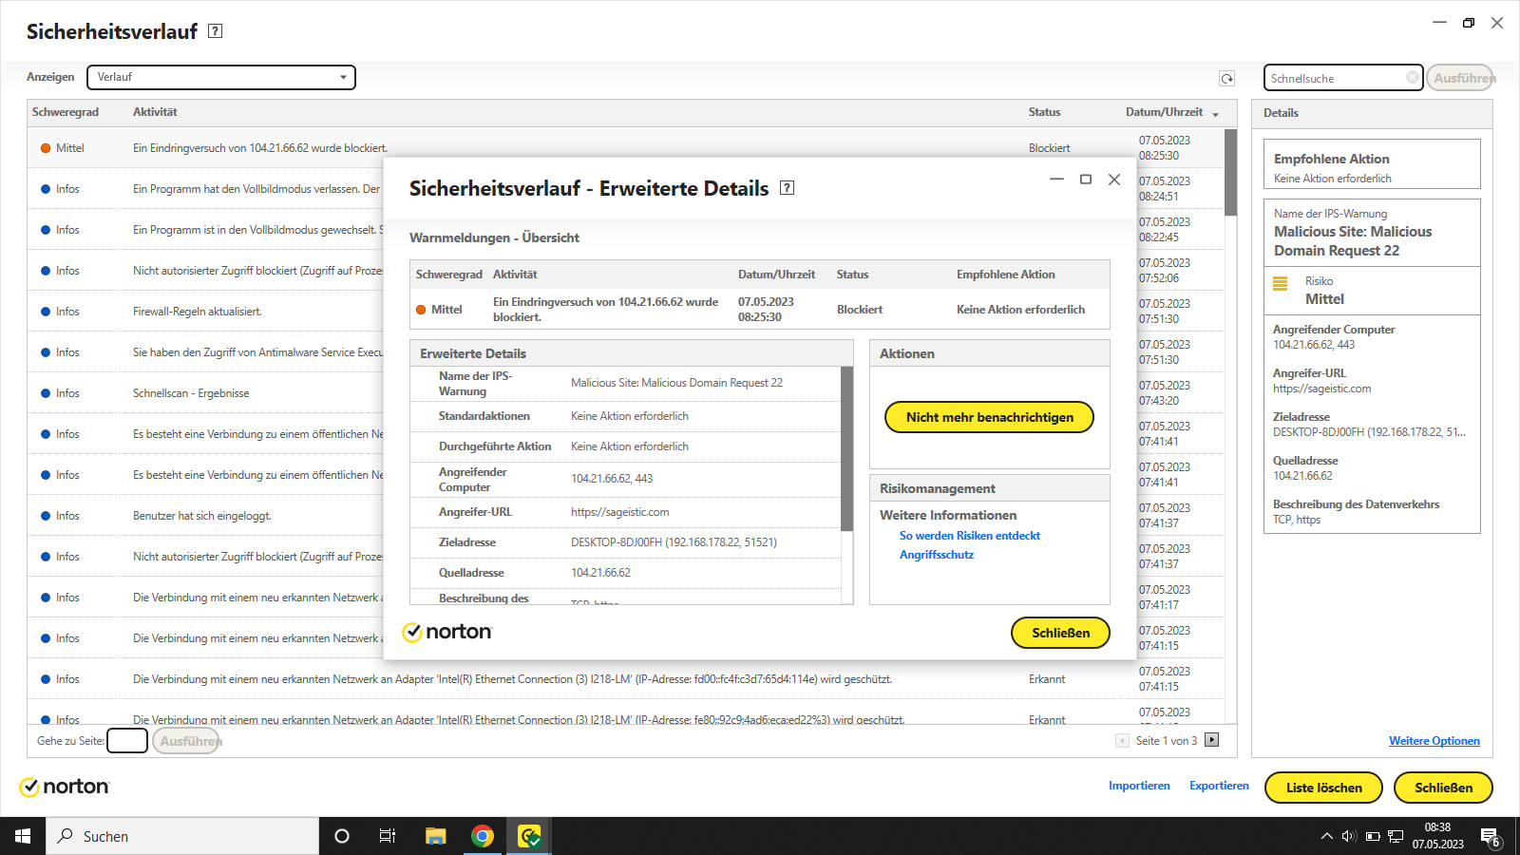Minimize the Erweiterte Details dialog

point(1056,180)
